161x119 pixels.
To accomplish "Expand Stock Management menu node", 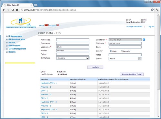I will 7,49.
